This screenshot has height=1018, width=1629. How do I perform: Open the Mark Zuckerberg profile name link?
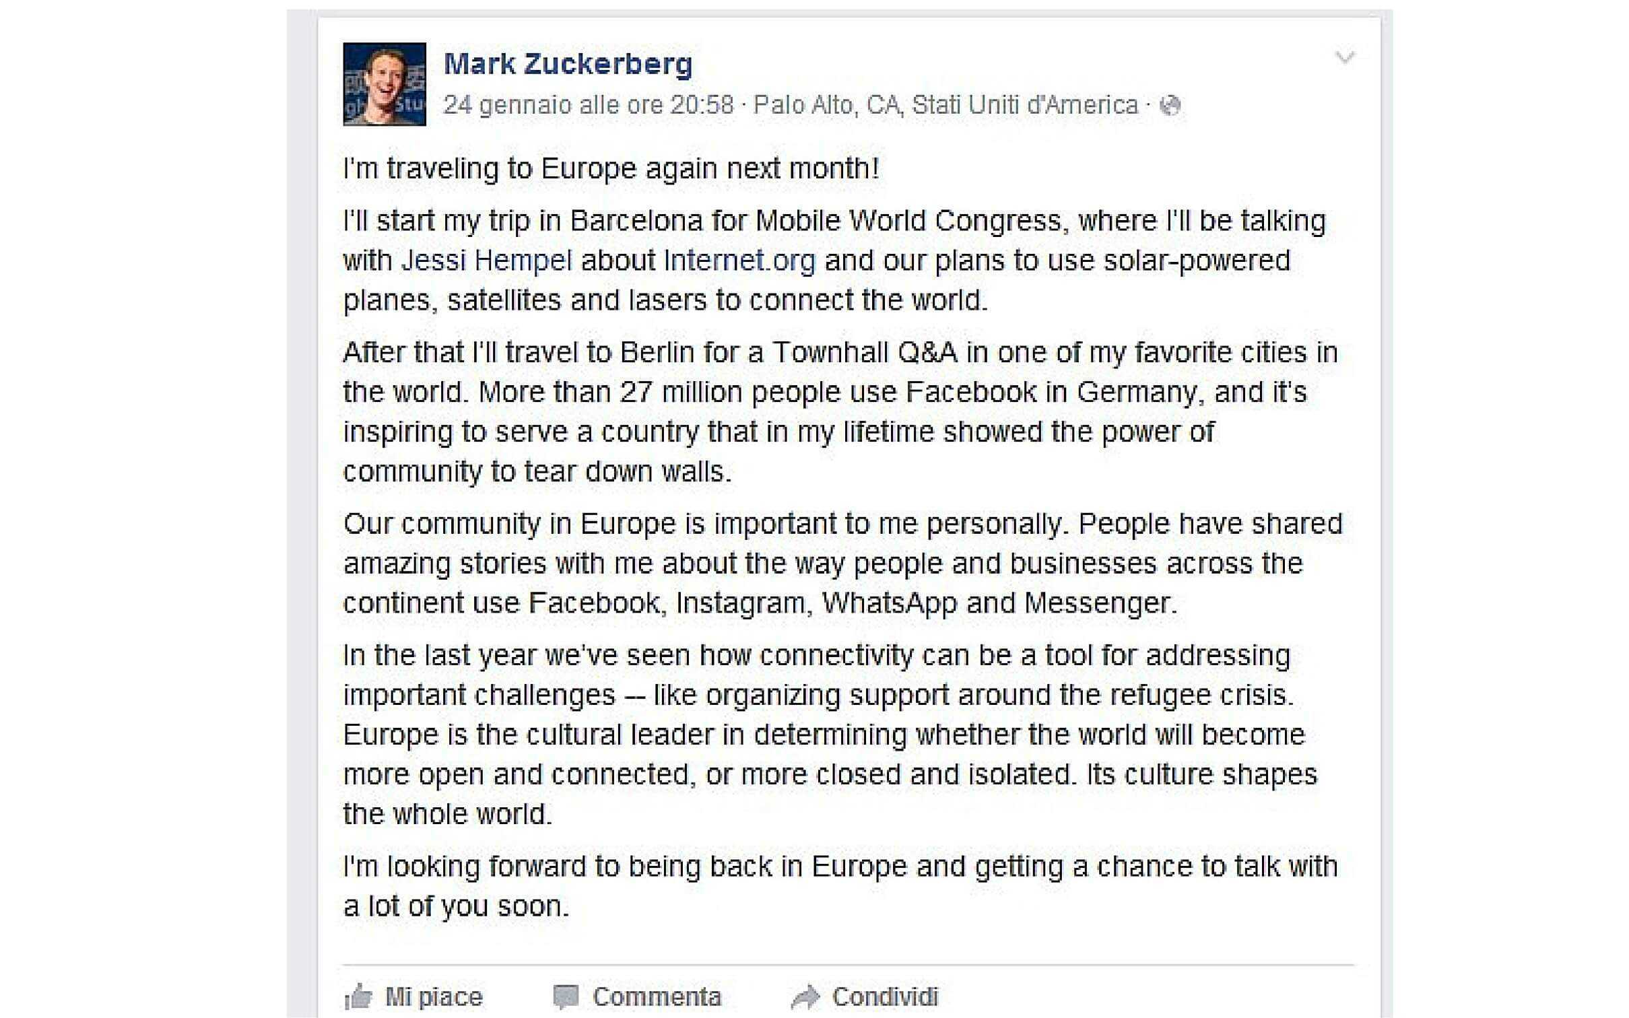pos(568,64)
